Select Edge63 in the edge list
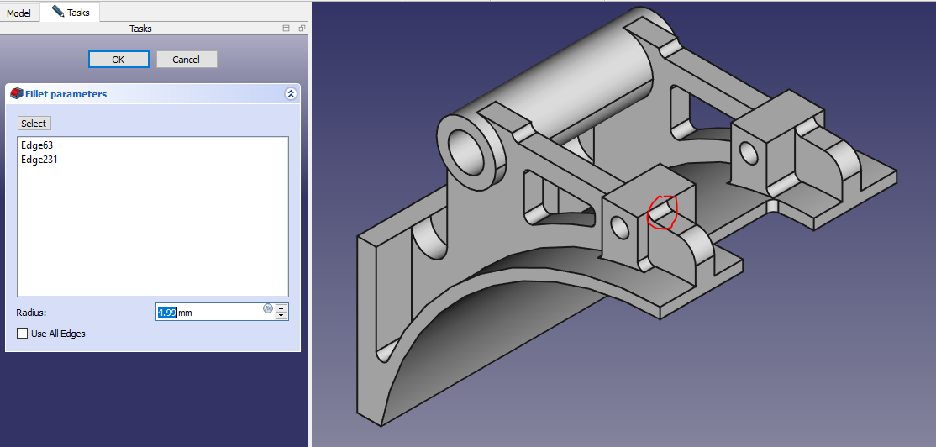Viewport: 936px width, 447px height. (37, 145)
